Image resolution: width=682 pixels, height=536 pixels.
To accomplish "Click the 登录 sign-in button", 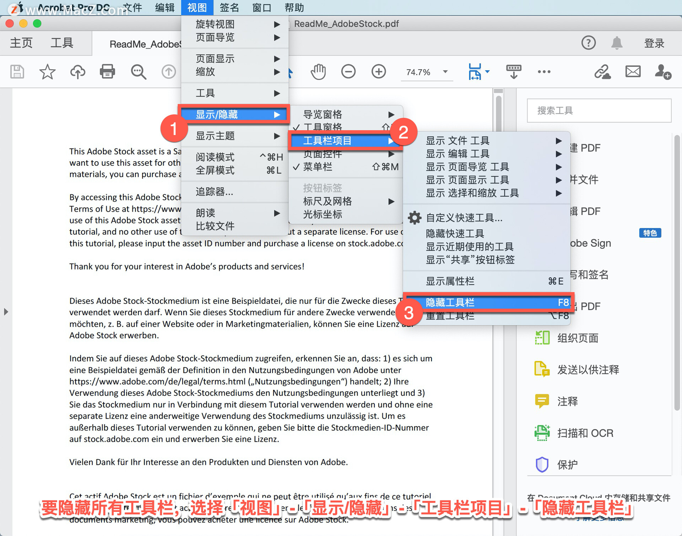I will (x=654, y=43).
